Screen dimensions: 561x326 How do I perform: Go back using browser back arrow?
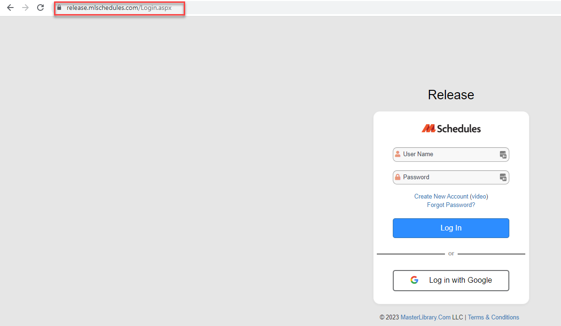(10, 8)
